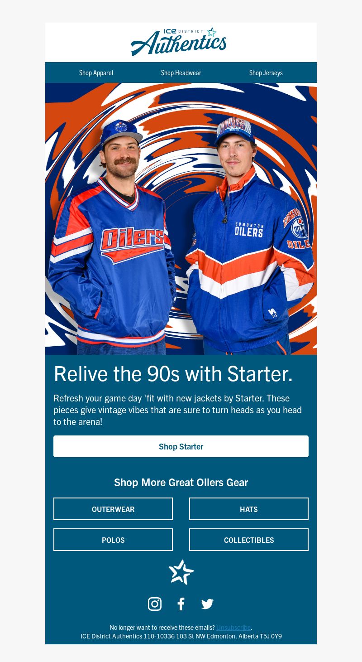Click the 'Refresh your game day' paragraph

(178, 410)
